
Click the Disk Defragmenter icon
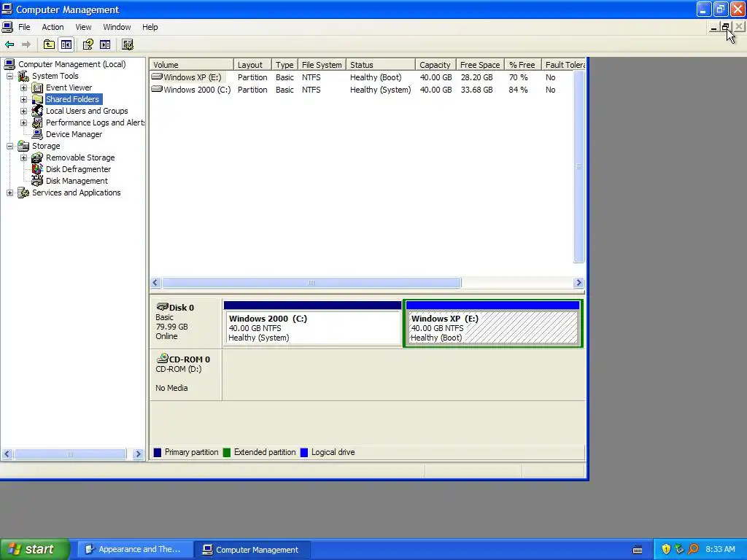37,169
